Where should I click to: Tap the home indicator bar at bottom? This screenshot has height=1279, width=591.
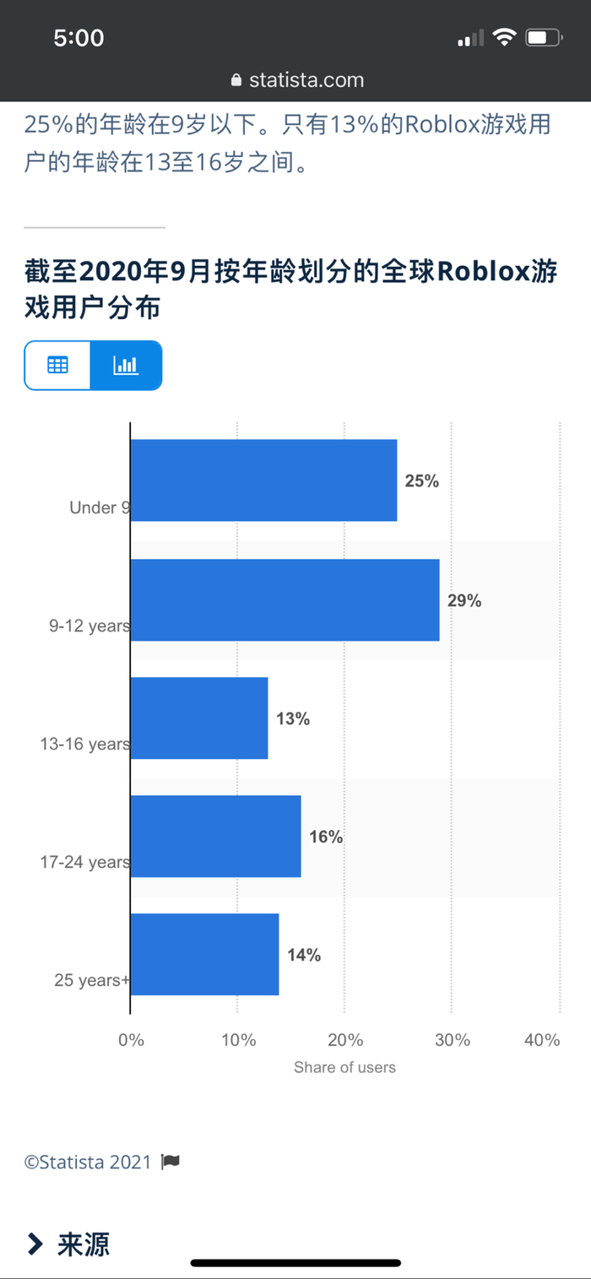click(x=295, y=1263)
